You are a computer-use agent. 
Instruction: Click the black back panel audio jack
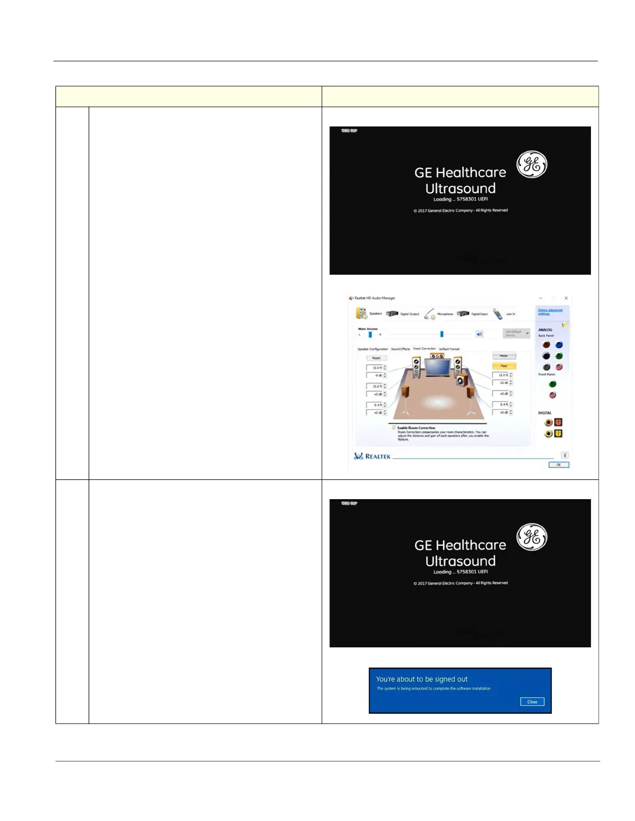pos(546,356)
